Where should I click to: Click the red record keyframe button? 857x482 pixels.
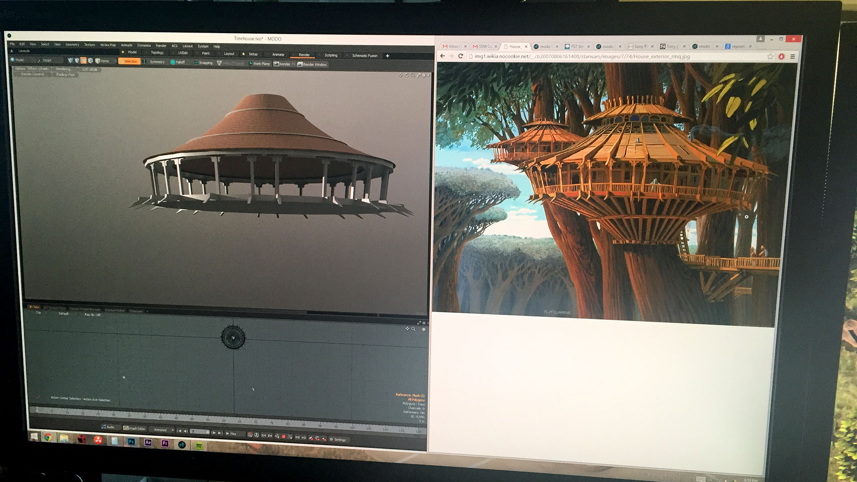tap(283, 436)
